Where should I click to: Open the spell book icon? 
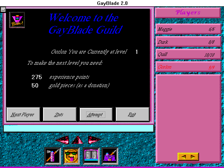click(91, 156)
